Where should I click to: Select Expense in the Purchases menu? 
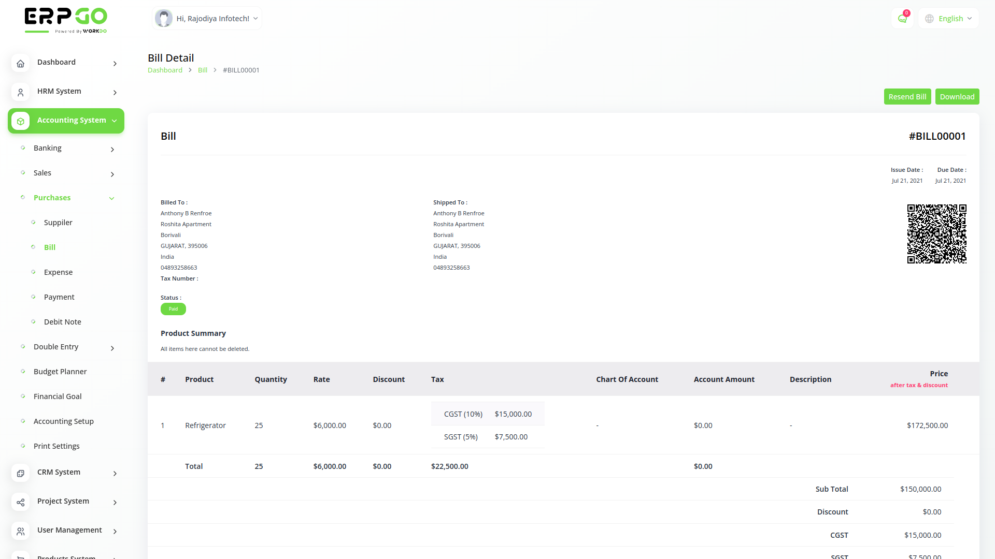[58, 272]
